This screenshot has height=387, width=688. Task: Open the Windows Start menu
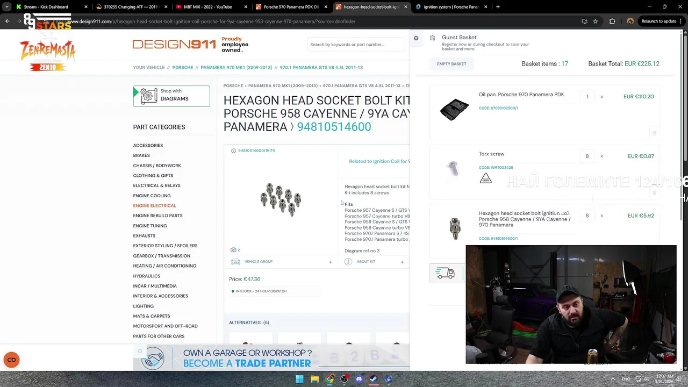pyautogui.click(x=299, y=379)
